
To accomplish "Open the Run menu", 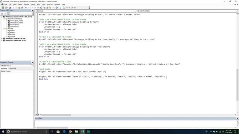I will pos(38,4).
